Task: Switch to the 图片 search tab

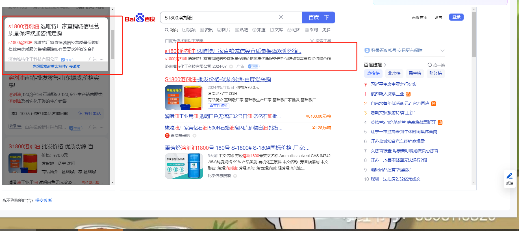Action: [x=224, y=30]
